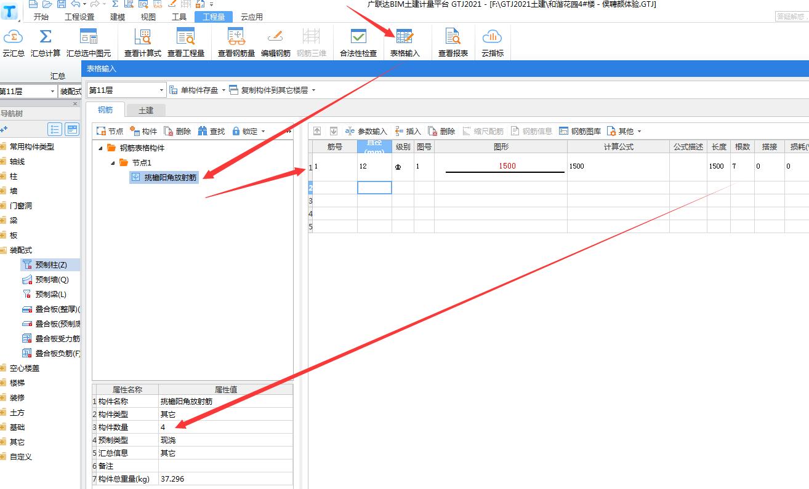Switch navigation tree to panel view icon

73,129
